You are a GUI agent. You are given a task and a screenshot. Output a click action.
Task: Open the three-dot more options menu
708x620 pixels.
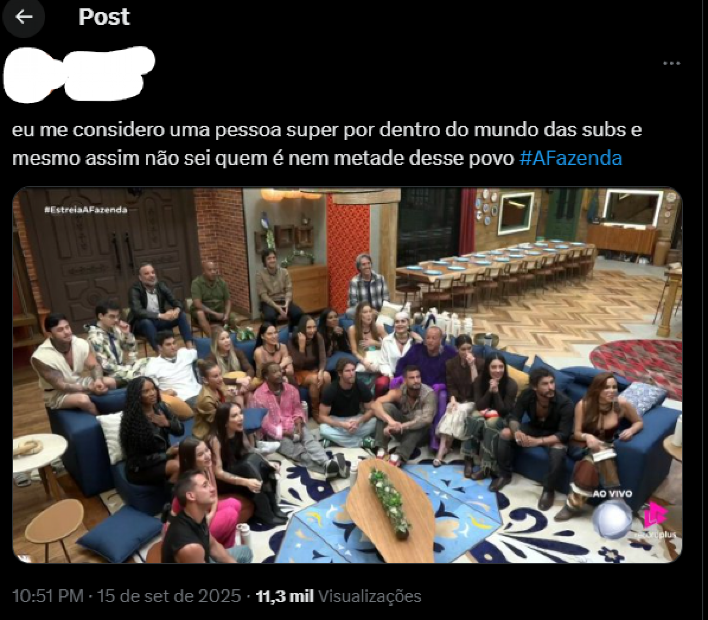pos(671,63)
